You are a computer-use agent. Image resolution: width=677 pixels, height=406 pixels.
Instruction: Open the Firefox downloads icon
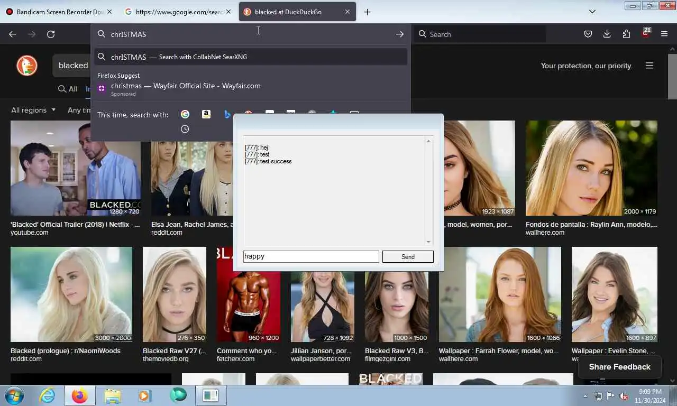click(607, 34)
